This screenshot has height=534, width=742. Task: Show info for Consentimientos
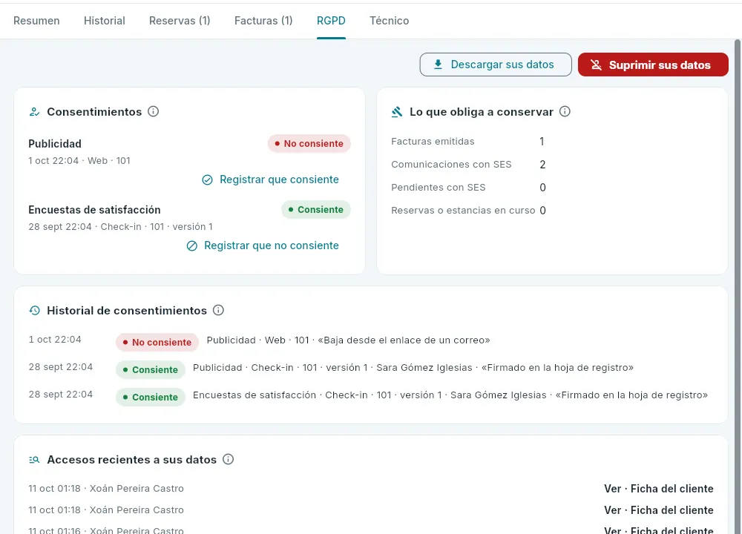(154, 112)
